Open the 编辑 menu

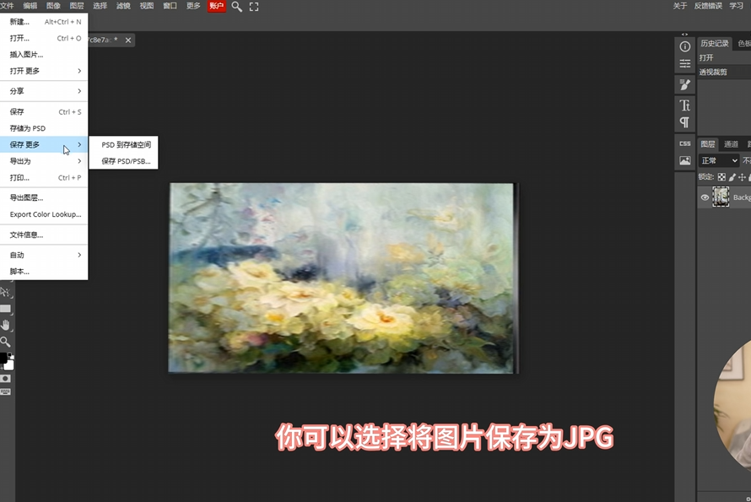click(x=30, y=6)
